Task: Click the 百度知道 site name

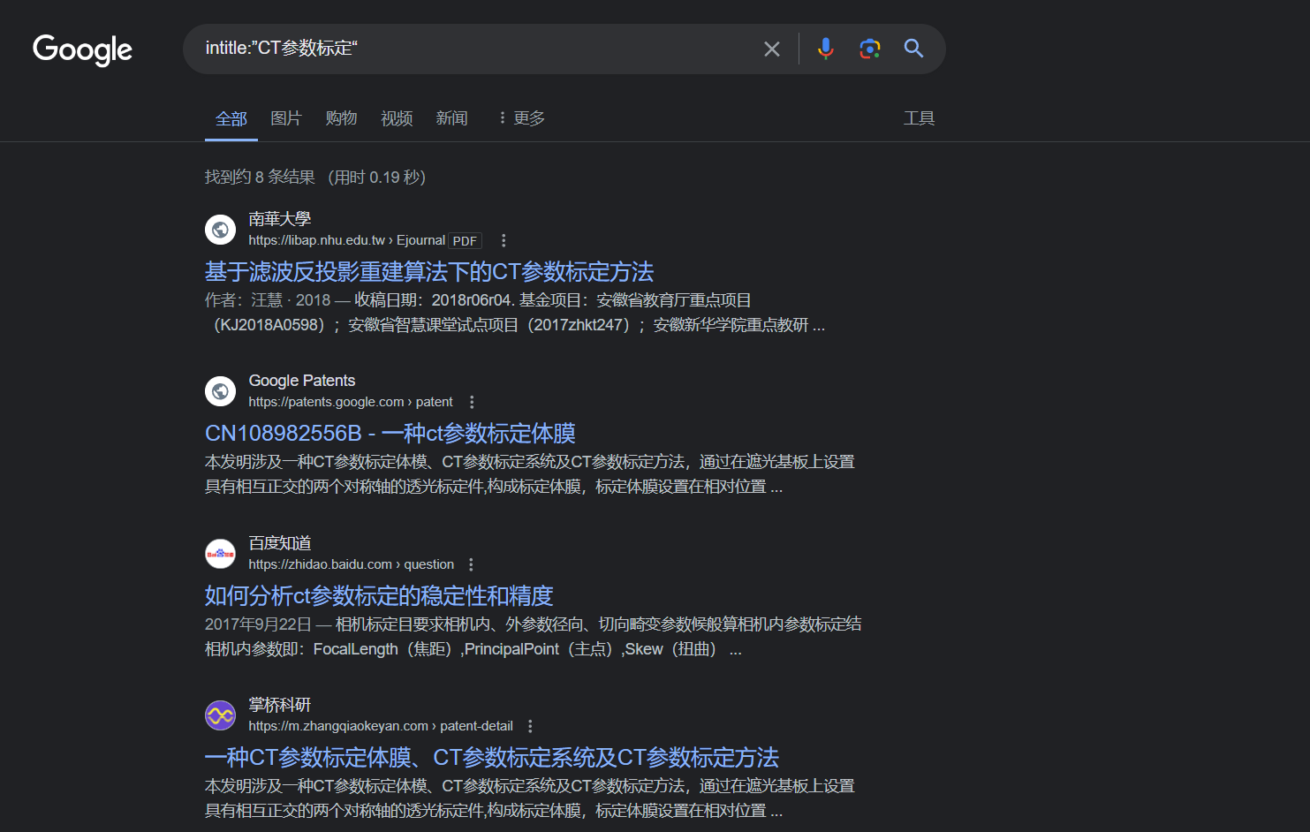Action: tap(280, 542)
